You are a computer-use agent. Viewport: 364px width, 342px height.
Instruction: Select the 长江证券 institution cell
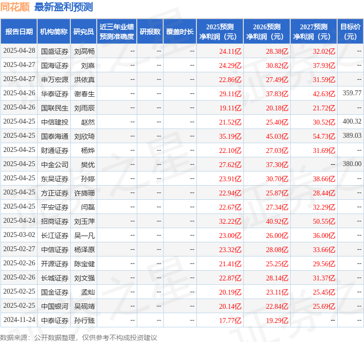coord(55,235)
